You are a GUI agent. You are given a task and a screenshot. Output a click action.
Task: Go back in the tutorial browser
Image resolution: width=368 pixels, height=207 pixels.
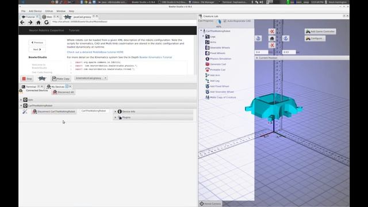[x=22, y=22]
